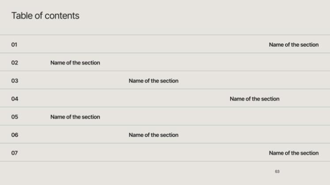
Task: Click the number 05 label
Action: coord(15,117)
